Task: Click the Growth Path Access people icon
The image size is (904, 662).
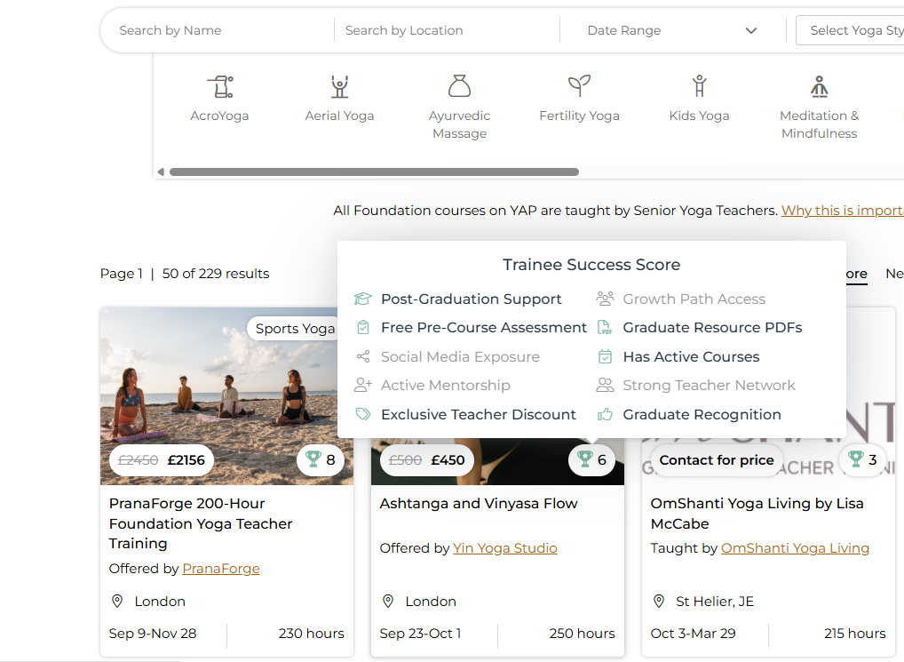Action: 605,299
